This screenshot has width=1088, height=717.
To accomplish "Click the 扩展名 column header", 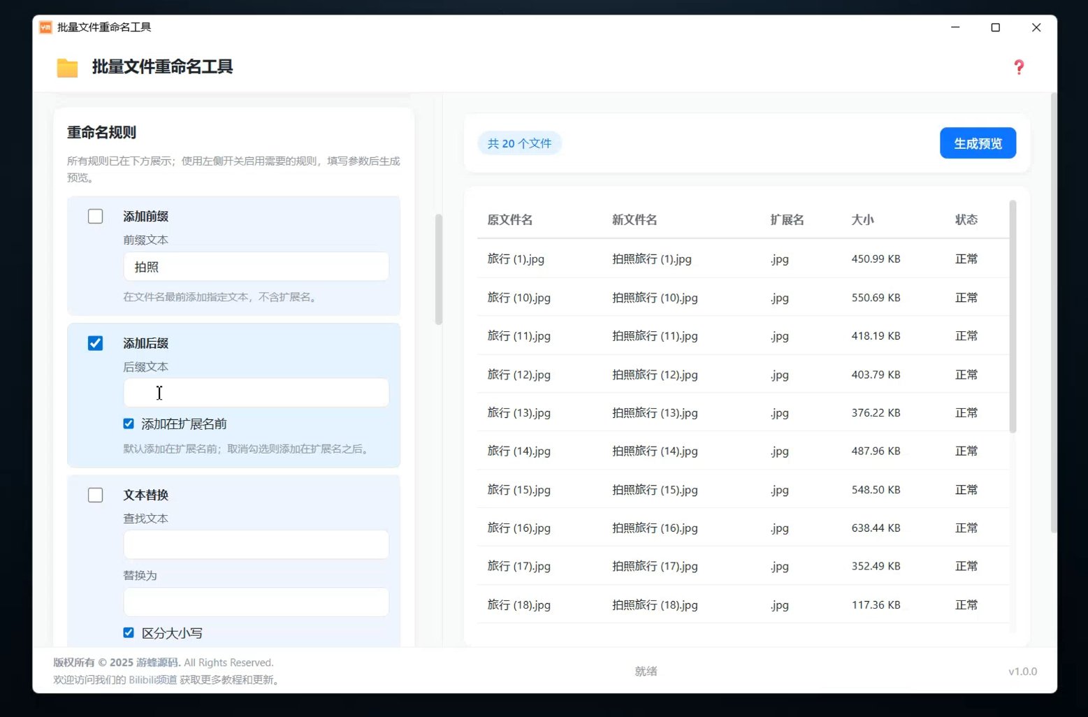I will click(x=787, y=219).
